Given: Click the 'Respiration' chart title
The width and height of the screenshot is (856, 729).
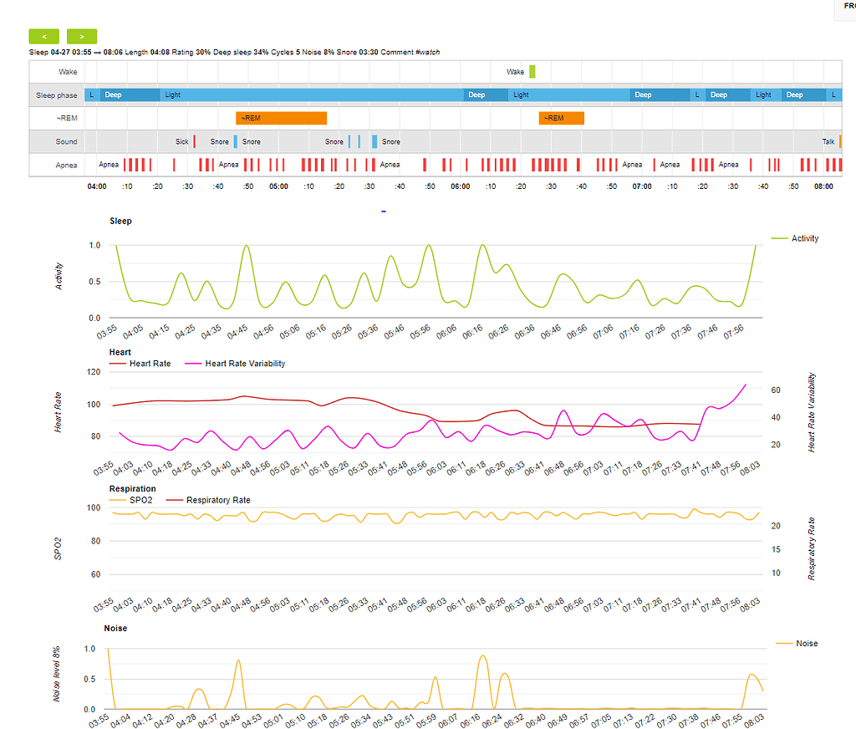Looking at the screenshot, I should (133, 489).
